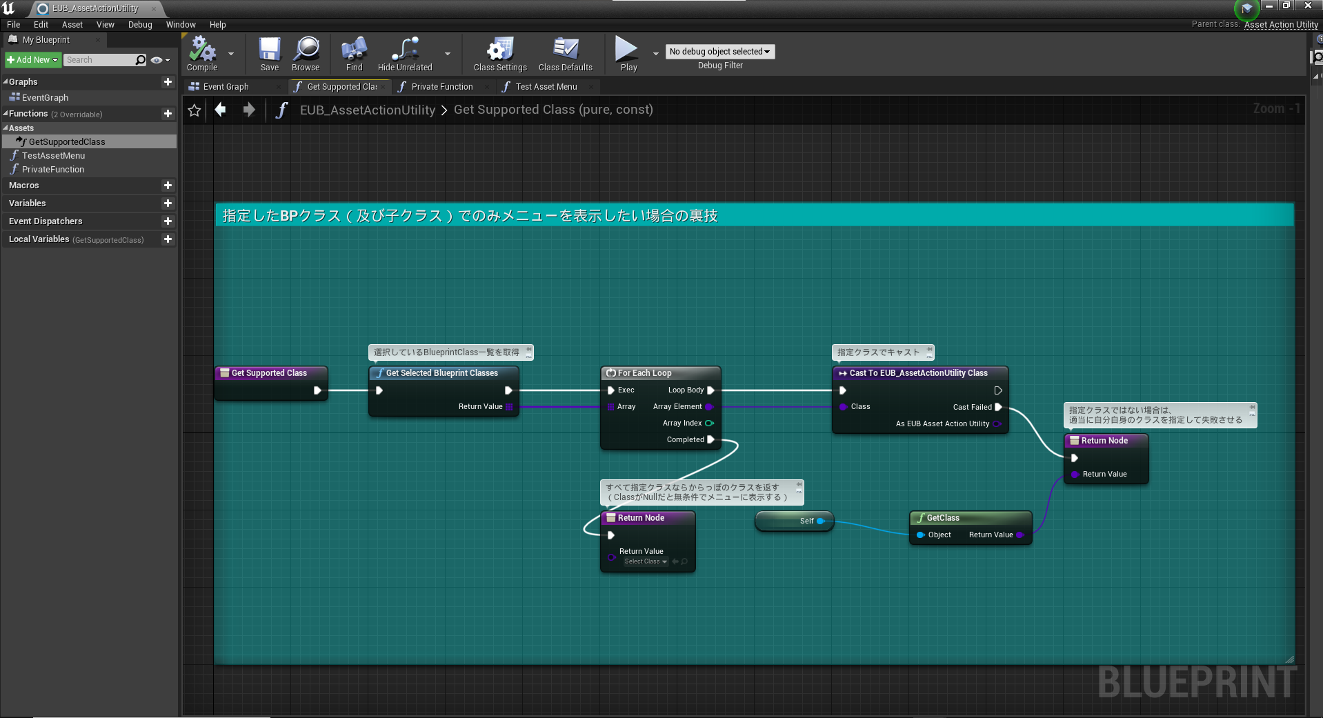Add a new variable with plus icon
This screenshot has width=1323, height=718.
pos(168,203)
